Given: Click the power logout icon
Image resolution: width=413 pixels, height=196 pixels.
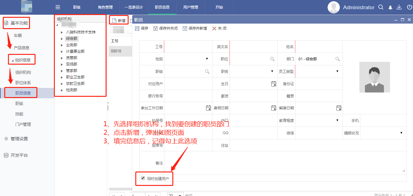Looking at the screenshot, I should click(409, 7).
